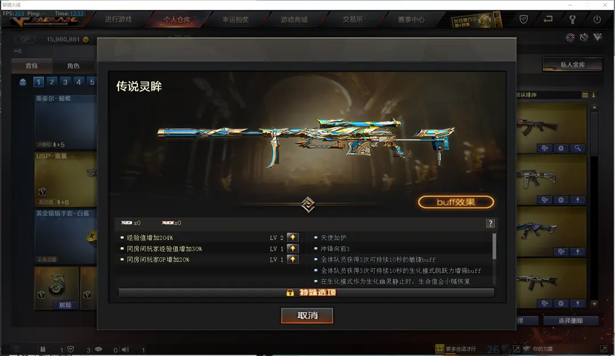This screenshot has height=356, width=615.
Task: Click the power icon in top bar
Action: tap(597, 19)
